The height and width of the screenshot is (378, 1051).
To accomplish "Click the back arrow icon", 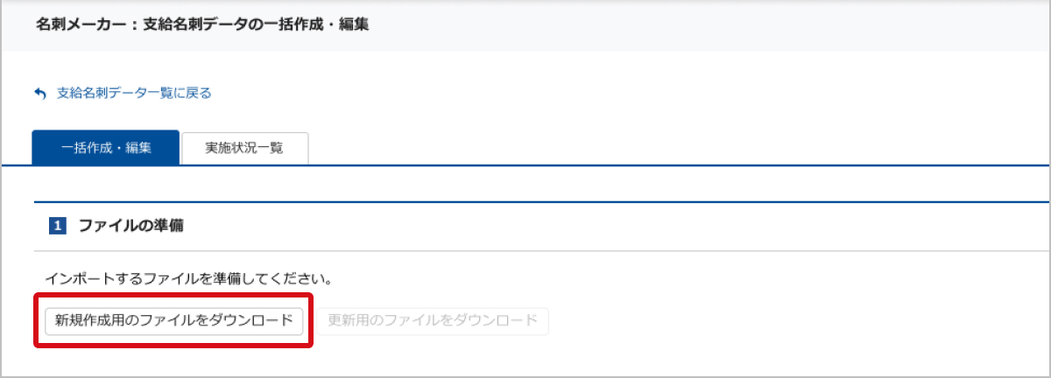I will pyautogui.click(x=39, y=93).
